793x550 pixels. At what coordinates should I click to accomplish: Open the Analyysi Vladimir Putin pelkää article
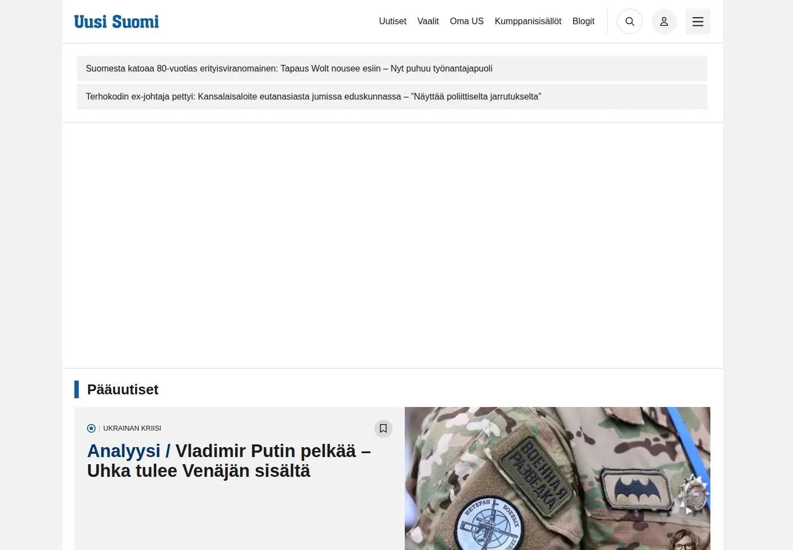pos(229,461)
